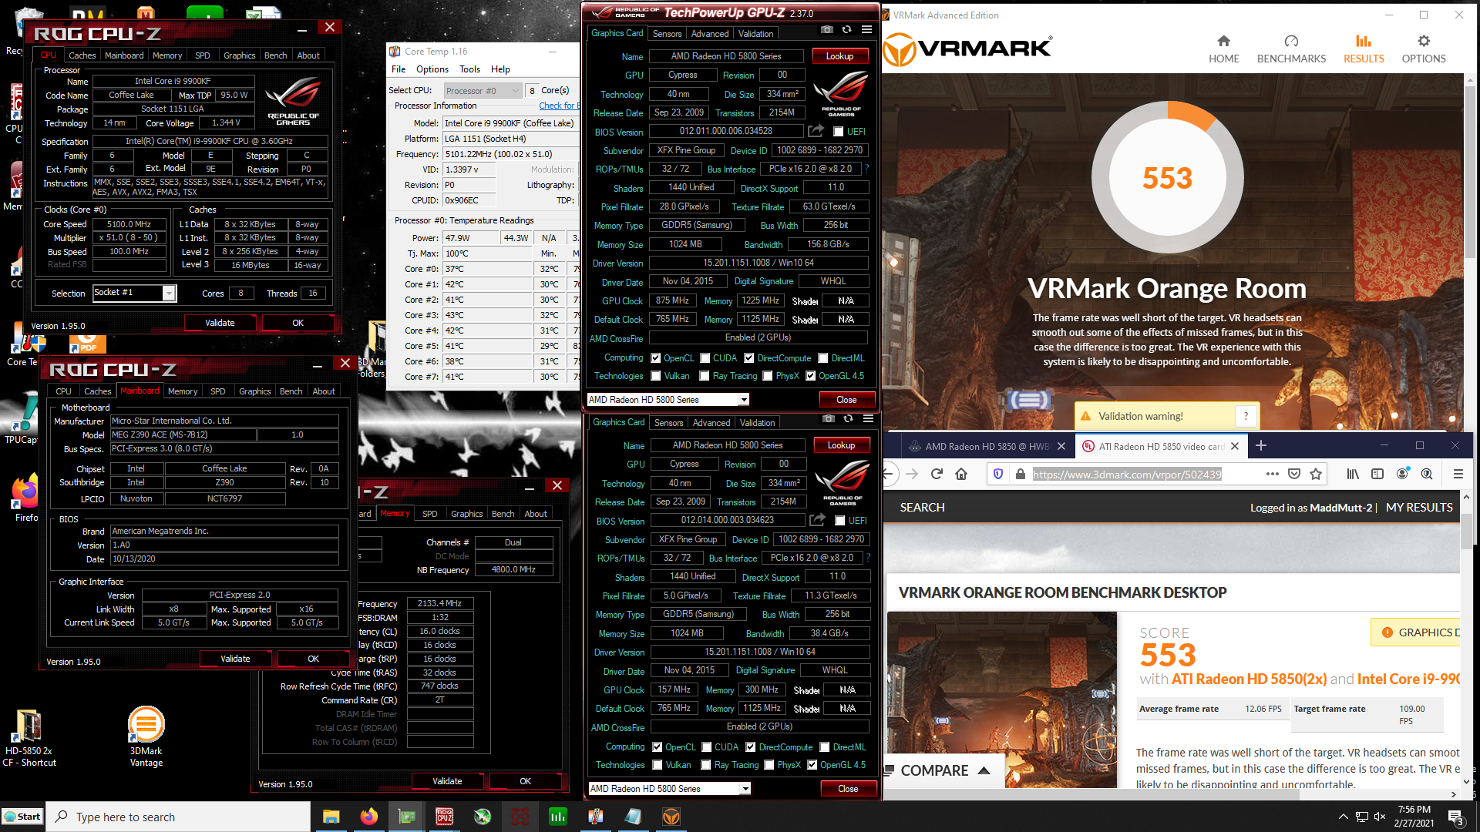
Task: Open the Bus Interface help question mark in upper GPU-Z
Action: (x=866, y=169)
